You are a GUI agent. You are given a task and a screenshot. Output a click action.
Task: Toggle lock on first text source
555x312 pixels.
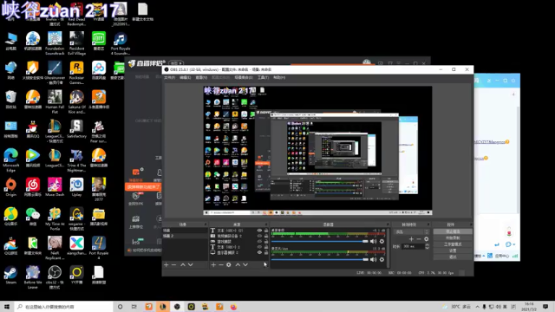266,231
